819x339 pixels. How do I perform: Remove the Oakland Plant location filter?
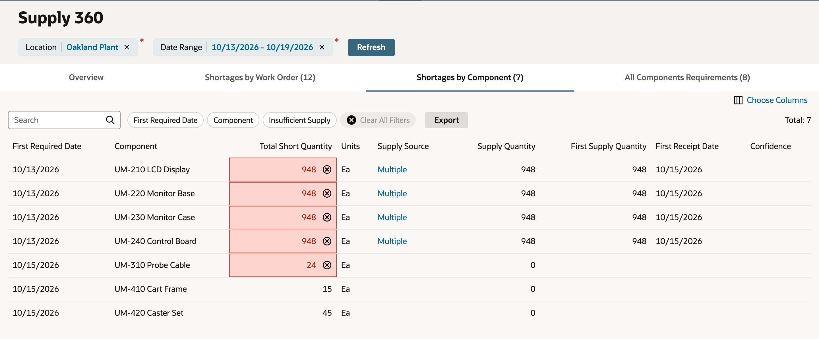click(x=127, y=47)
